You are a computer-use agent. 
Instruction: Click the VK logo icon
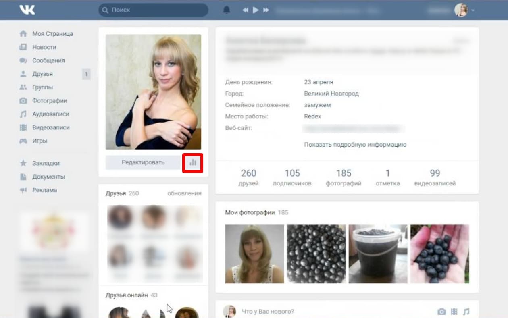pyautogui.click(x=27, y=10)
